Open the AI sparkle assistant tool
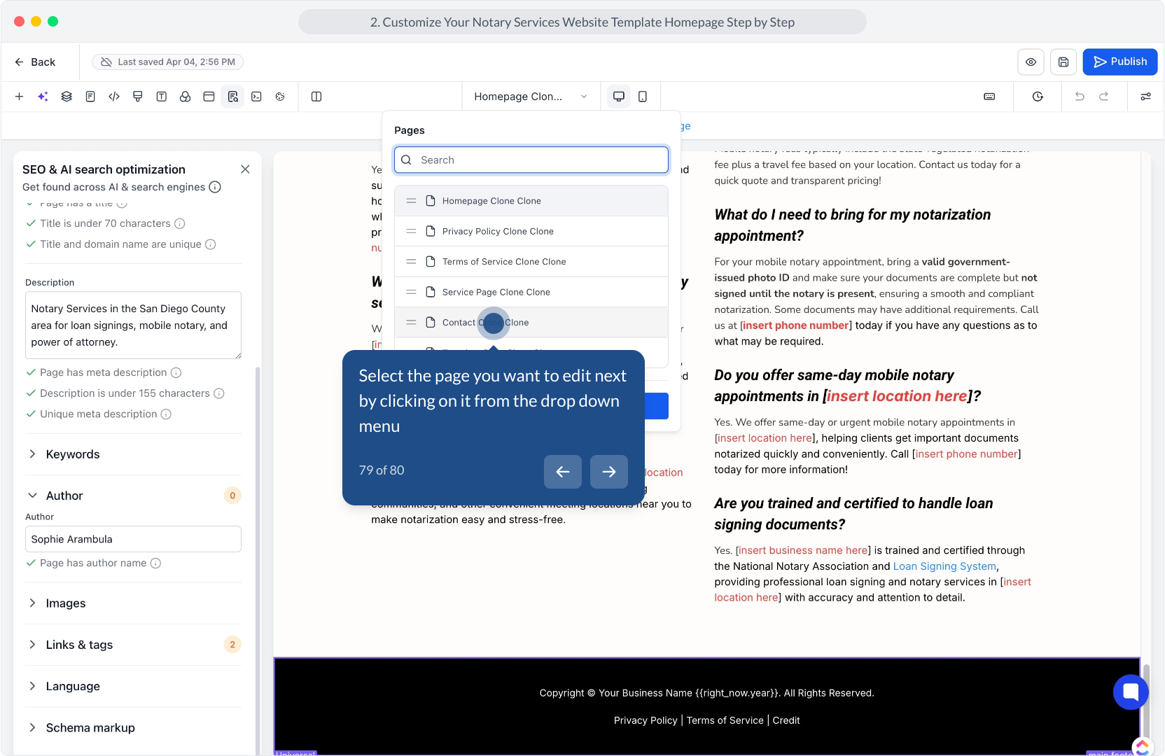The image size is (1165, 756). [43, 97]
